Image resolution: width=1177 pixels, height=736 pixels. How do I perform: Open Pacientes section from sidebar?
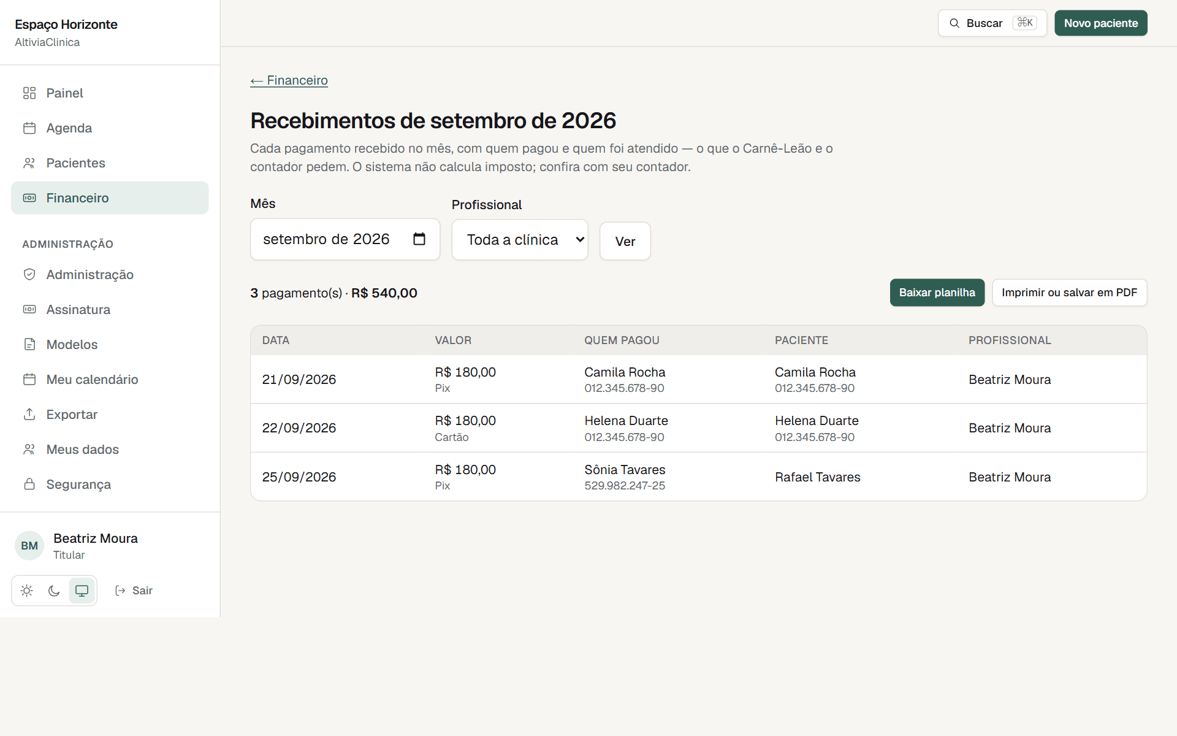coord(110,163)
